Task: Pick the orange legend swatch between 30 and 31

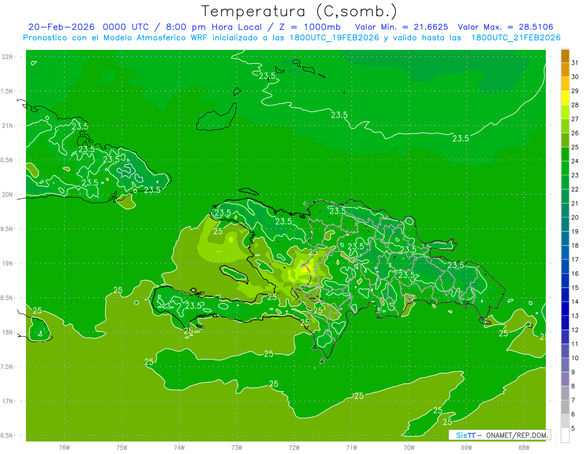Action: coord(565,70)
